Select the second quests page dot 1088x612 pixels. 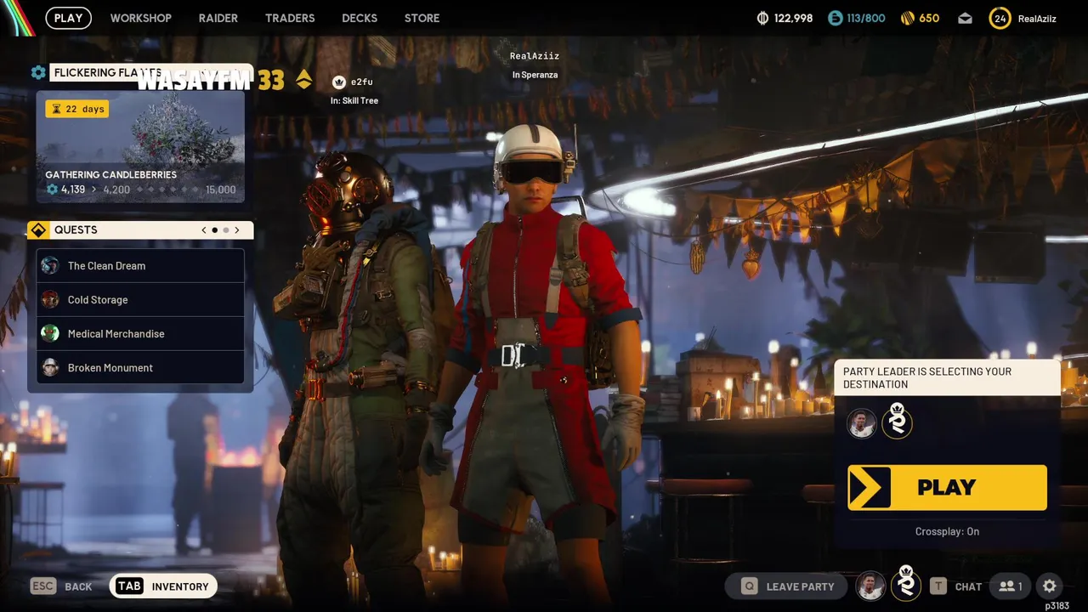click(226, 230)
